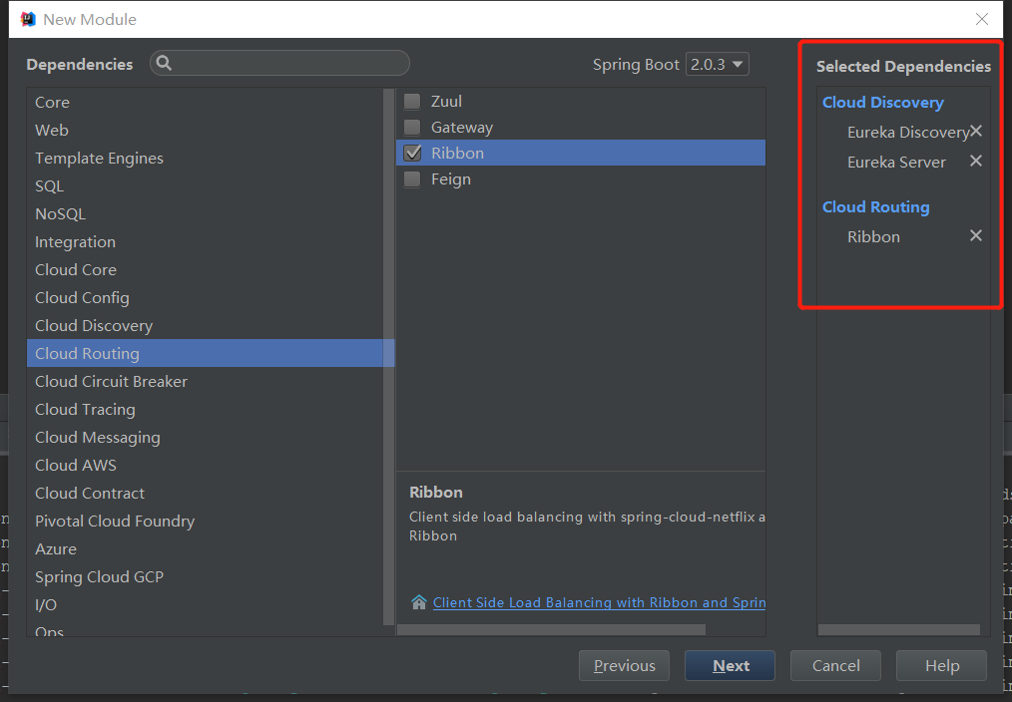Click the Eureka Server selected dependency text
The height and width of the screenshot is (702, 1012).
pos(896,162)
